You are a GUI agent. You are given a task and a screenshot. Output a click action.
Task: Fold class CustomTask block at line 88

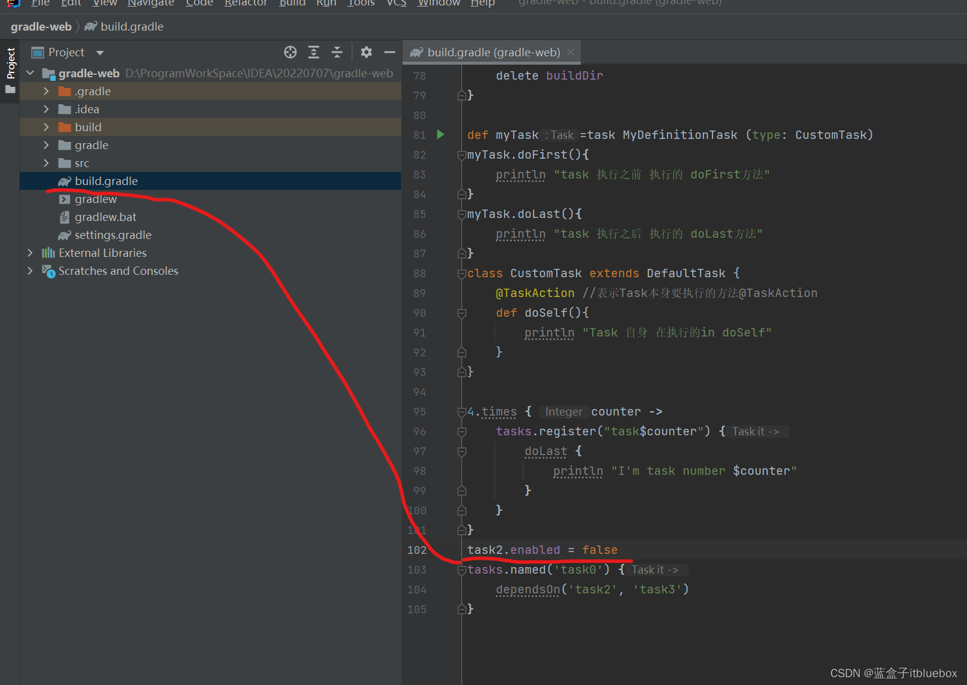tap(462, 274)
